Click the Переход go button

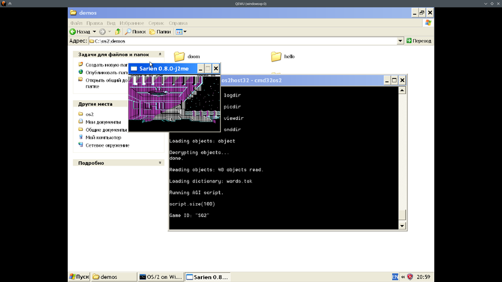tap(419, 41)
